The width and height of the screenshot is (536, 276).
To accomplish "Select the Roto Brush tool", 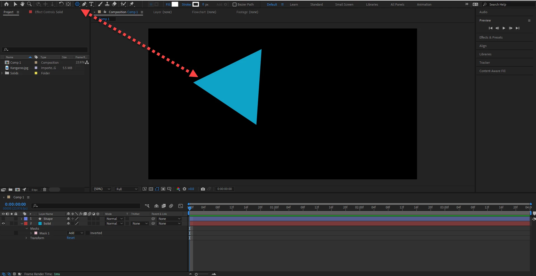I will pyautogui.click(x=123, y=4).
